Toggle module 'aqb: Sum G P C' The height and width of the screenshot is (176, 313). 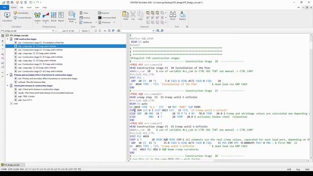coord(16,100)
